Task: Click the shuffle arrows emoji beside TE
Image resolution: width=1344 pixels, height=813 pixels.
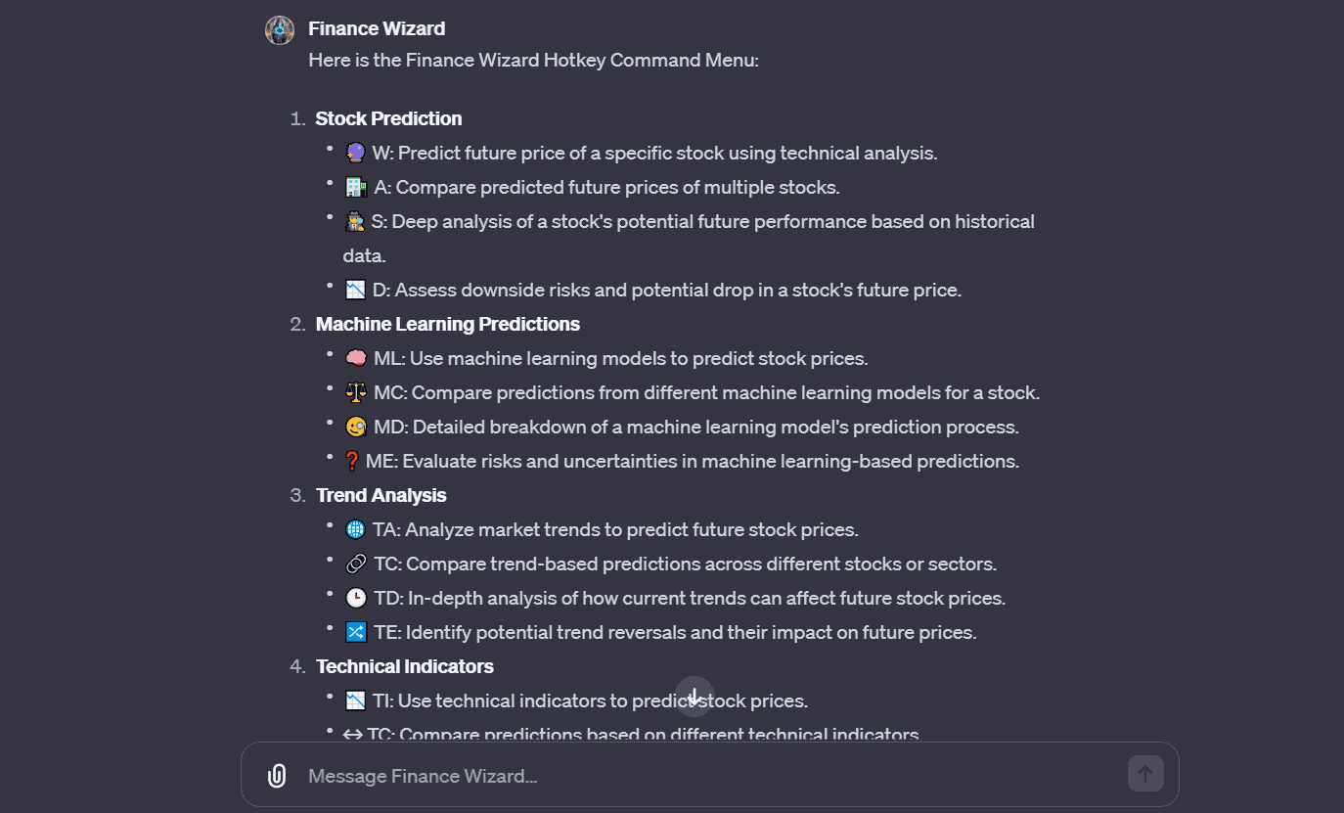Action: (x=355, y=632)
